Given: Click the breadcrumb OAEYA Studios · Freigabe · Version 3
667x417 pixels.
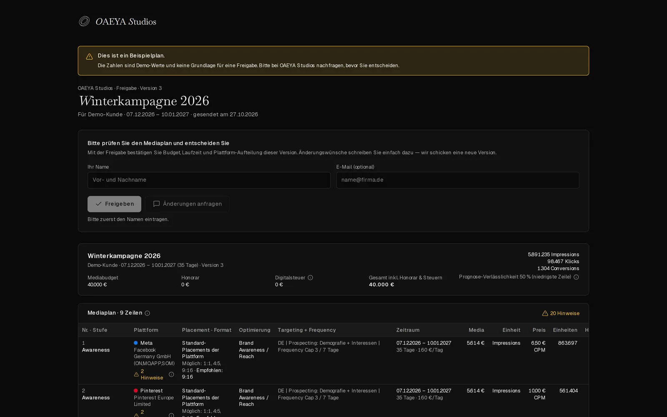Looking at the screenshot, I should click(120, 88).
